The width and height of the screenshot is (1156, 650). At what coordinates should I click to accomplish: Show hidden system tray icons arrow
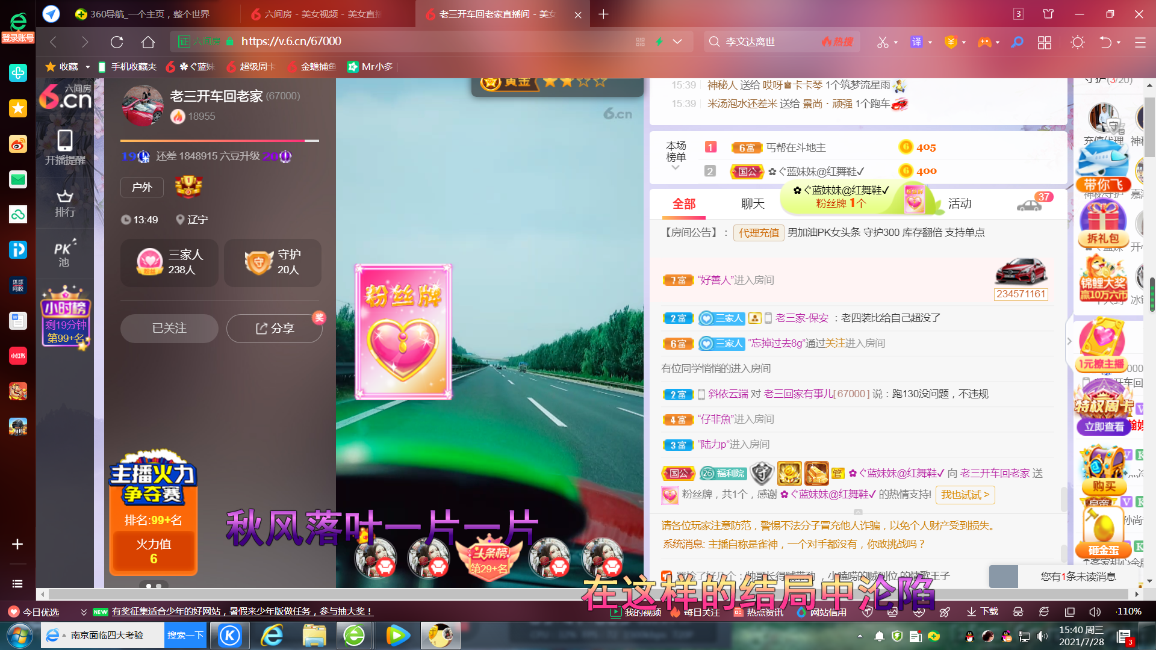[860, 636]
